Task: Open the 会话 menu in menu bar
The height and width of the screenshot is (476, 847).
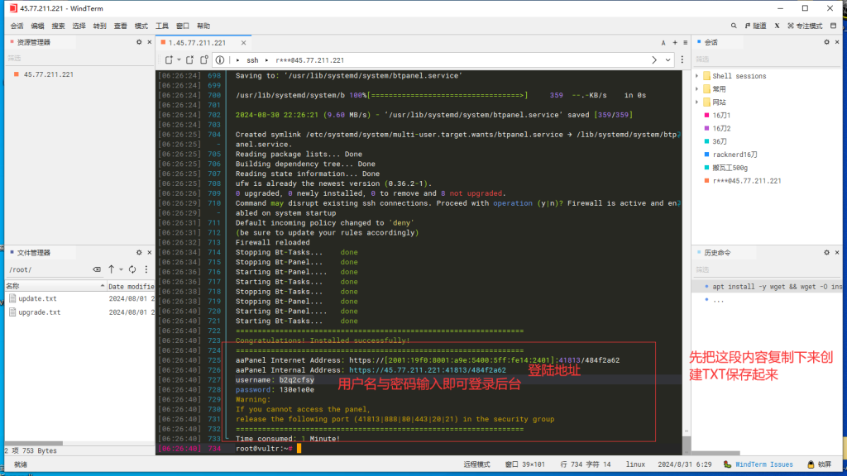Action: pos(17,26)
